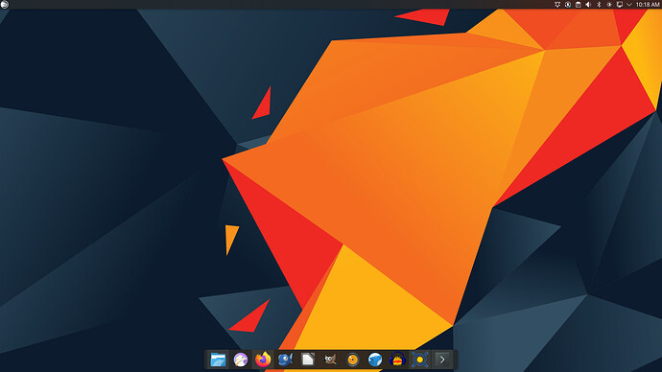Open the application launcher in top-left corner

click(x=5, y=5)
